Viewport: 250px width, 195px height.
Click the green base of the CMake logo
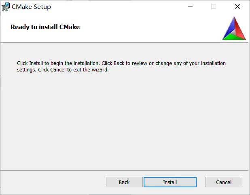234,37
